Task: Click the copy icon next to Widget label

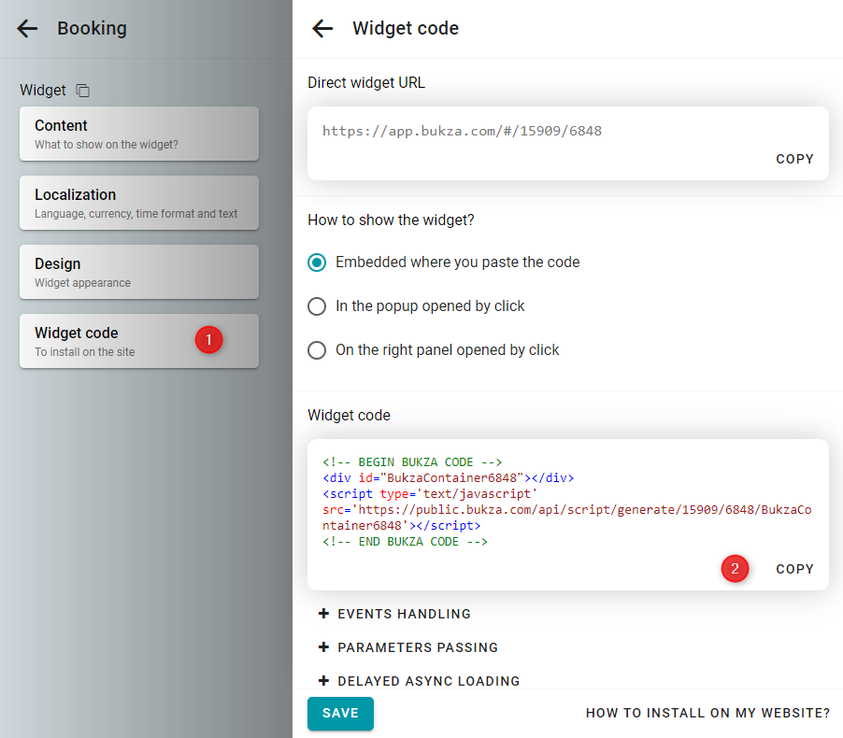Action: [x=83, y=91]
